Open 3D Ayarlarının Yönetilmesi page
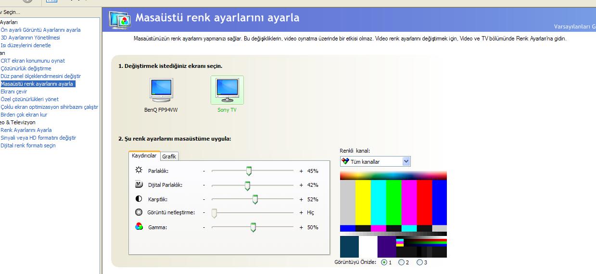 coord(30,38)
